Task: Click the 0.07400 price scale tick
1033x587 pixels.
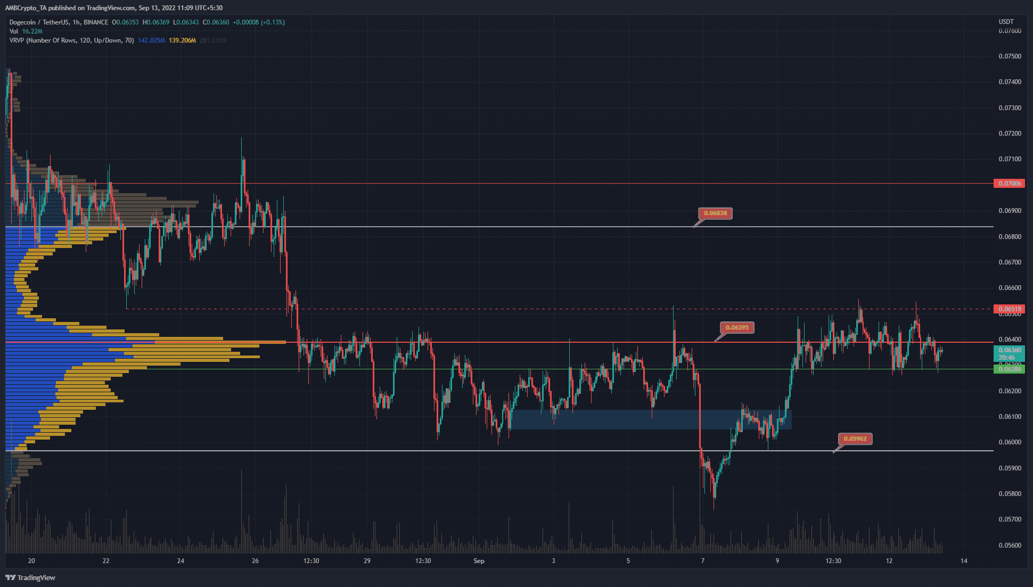Action: 1010,82
